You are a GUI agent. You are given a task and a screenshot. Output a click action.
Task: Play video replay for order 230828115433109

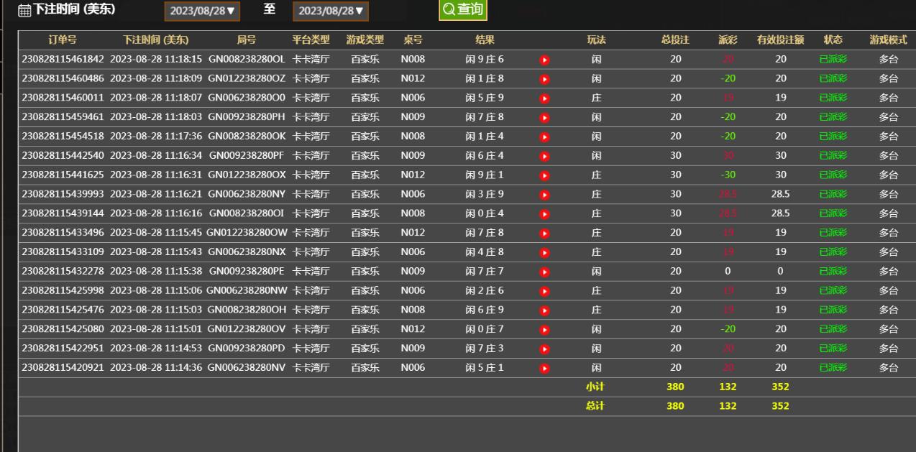(x=544, y=252)
